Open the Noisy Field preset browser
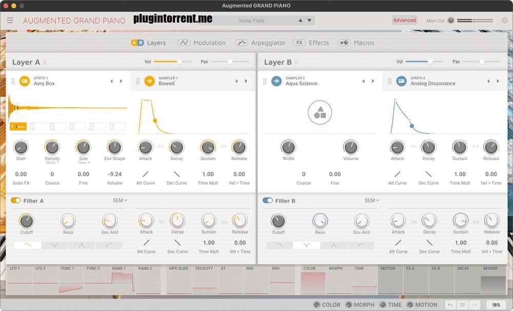 pos(251,21)
